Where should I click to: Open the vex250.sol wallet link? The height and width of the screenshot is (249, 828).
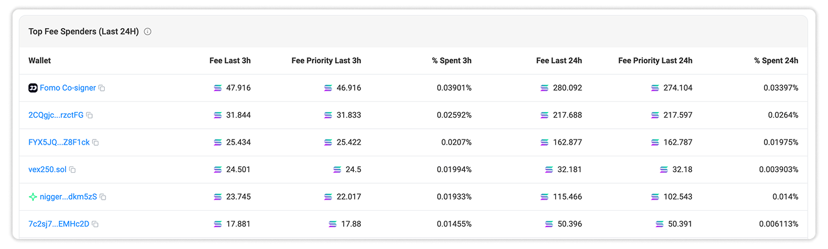[x=47, y=170]
